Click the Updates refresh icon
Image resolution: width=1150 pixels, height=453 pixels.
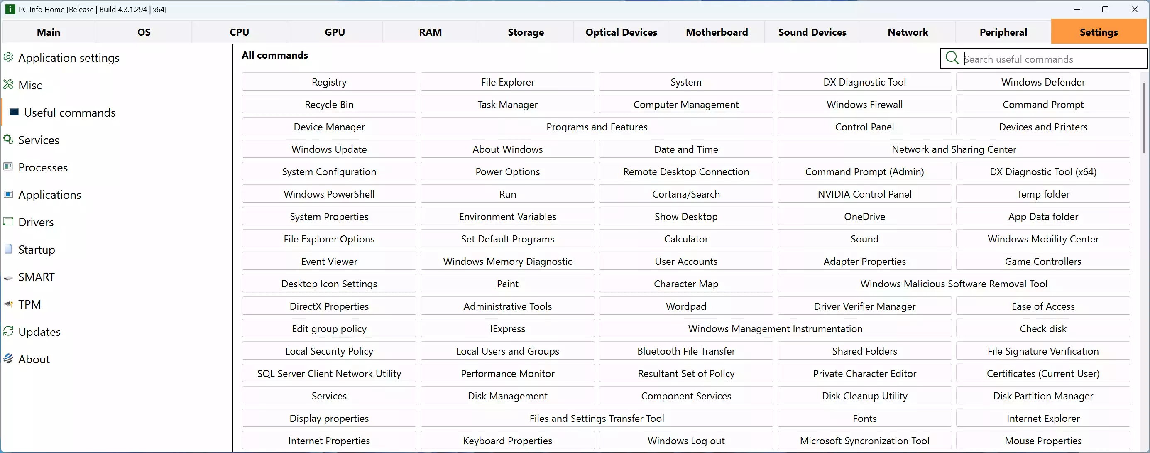point(8,331)
